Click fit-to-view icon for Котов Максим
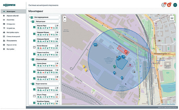The width and height of the screenshot is (179, 110). tap(56, 46)
